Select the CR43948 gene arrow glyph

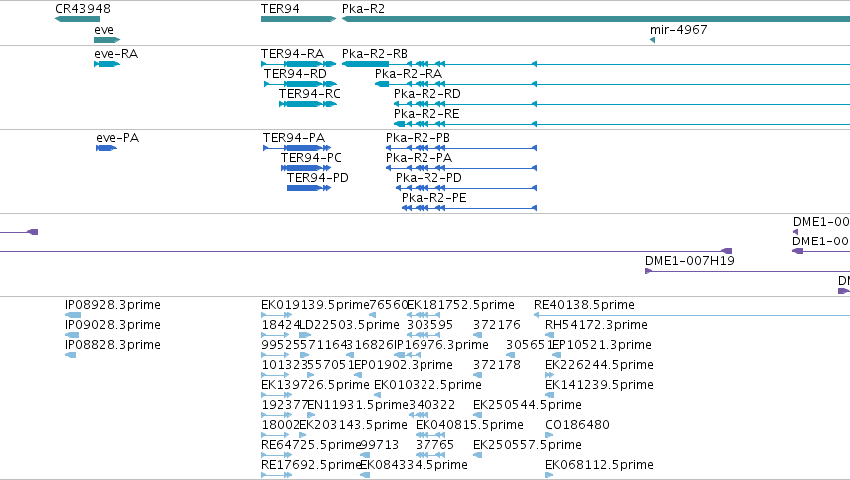pyautogui.click(x=77, y=20)
